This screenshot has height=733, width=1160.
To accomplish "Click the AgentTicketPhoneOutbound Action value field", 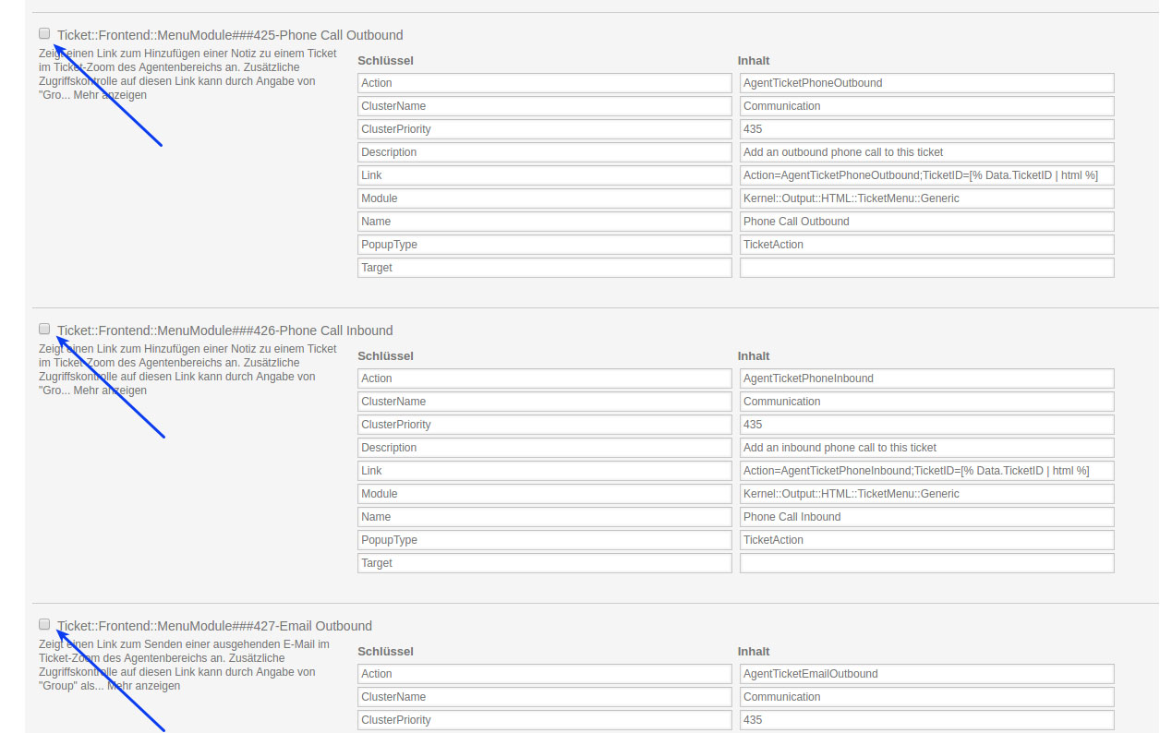I will click(926, 83).
